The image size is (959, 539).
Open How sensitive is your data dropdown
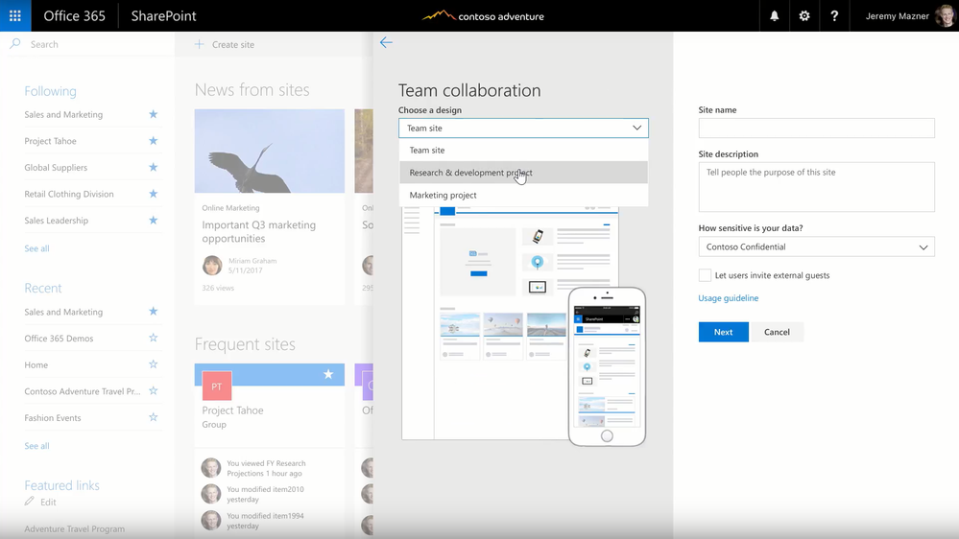coord(817,246)
